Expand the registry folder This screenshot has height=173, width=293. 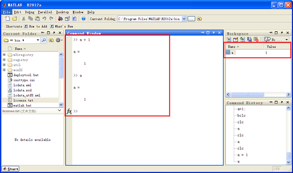click(4, 59)
